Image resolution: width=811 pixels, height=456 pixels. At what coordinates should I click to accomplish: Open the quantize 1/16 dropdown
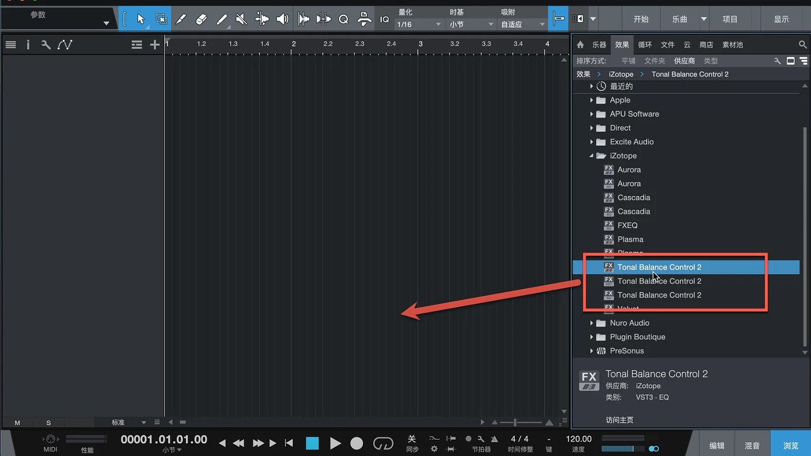[419, 24]
